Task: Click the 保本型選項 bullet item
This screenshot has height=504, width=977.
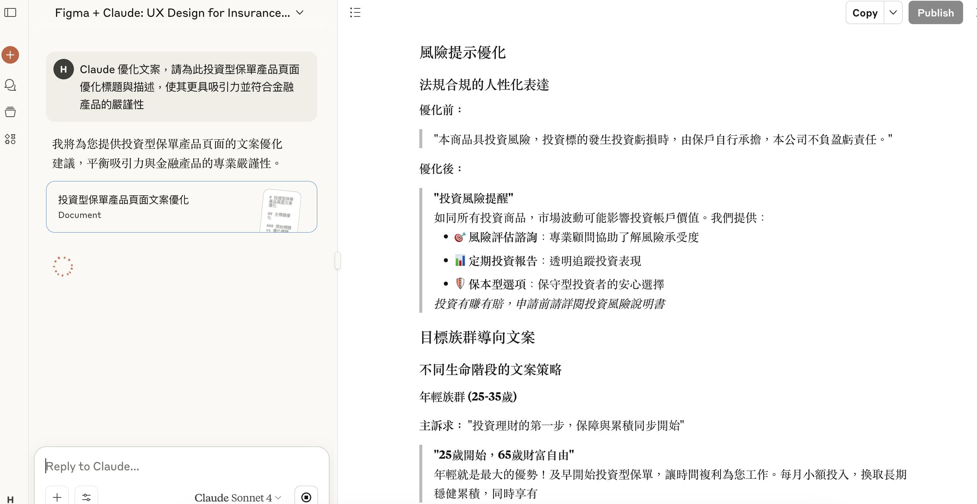Action: [559, 285]
